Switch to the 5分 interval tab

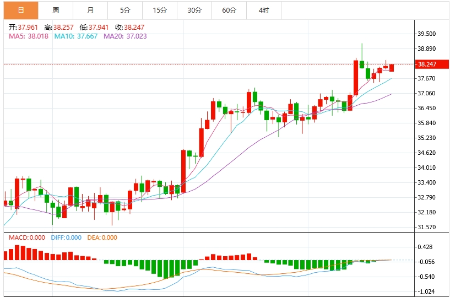[125, 10]
